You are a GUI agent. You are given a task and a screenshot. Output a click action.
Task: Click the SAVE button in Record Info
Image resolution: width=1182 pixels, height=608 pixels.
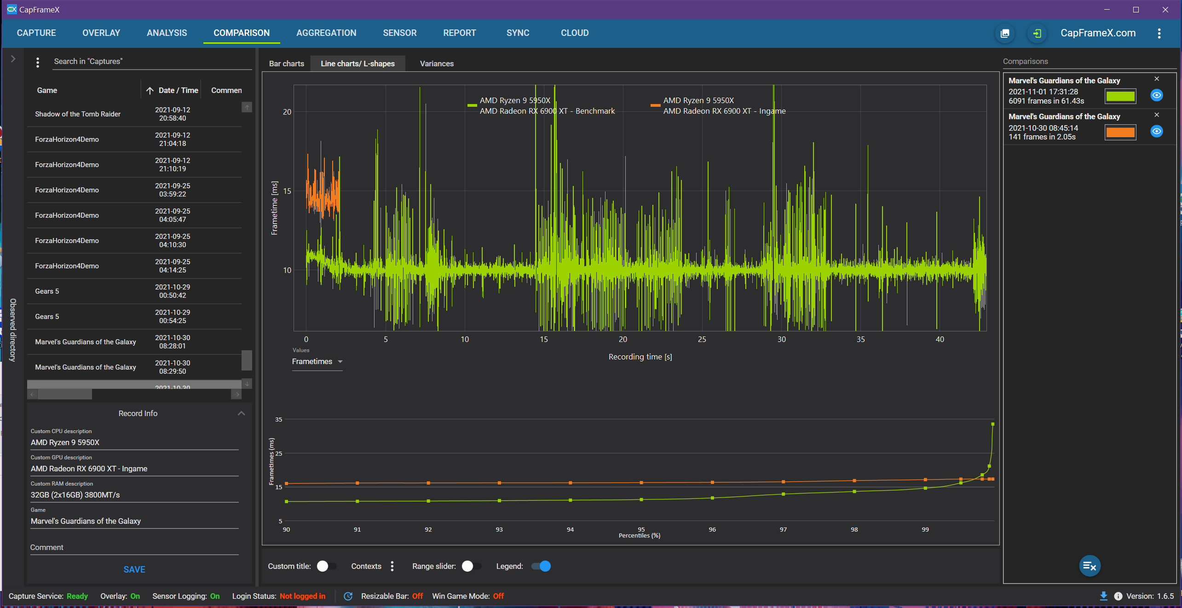(134, 569)
